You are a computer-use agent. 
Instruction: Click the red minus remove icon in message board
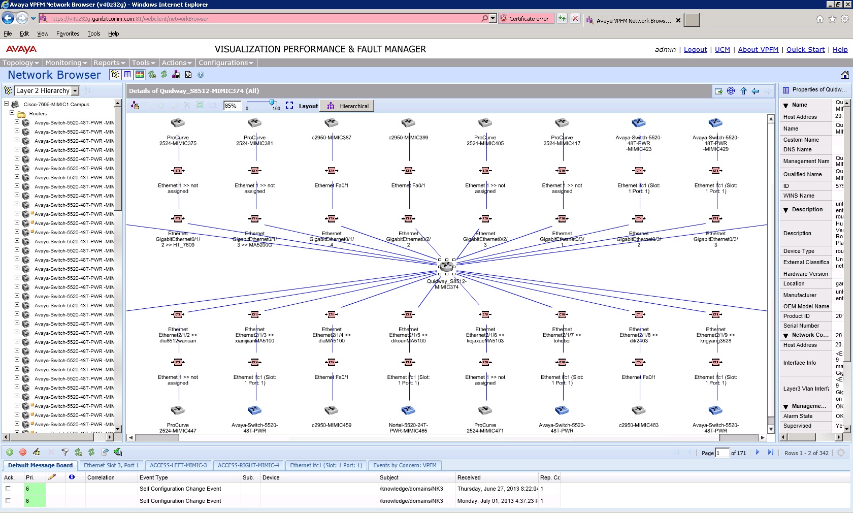[x=23, y=452]
